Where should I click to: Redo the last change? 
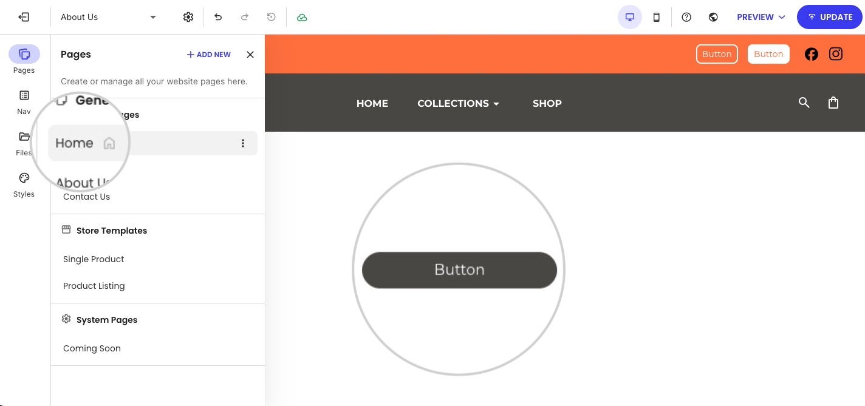pos(245,17)
